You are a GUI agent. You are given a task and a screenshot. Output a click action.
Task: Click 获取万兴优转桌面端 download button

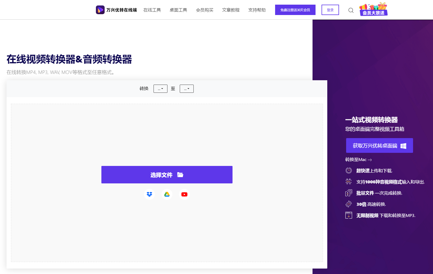379,145
